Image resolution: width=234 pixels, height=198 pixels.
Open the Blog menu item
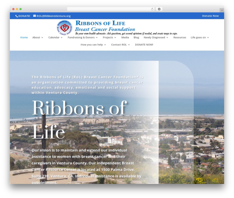pos(136,37)
